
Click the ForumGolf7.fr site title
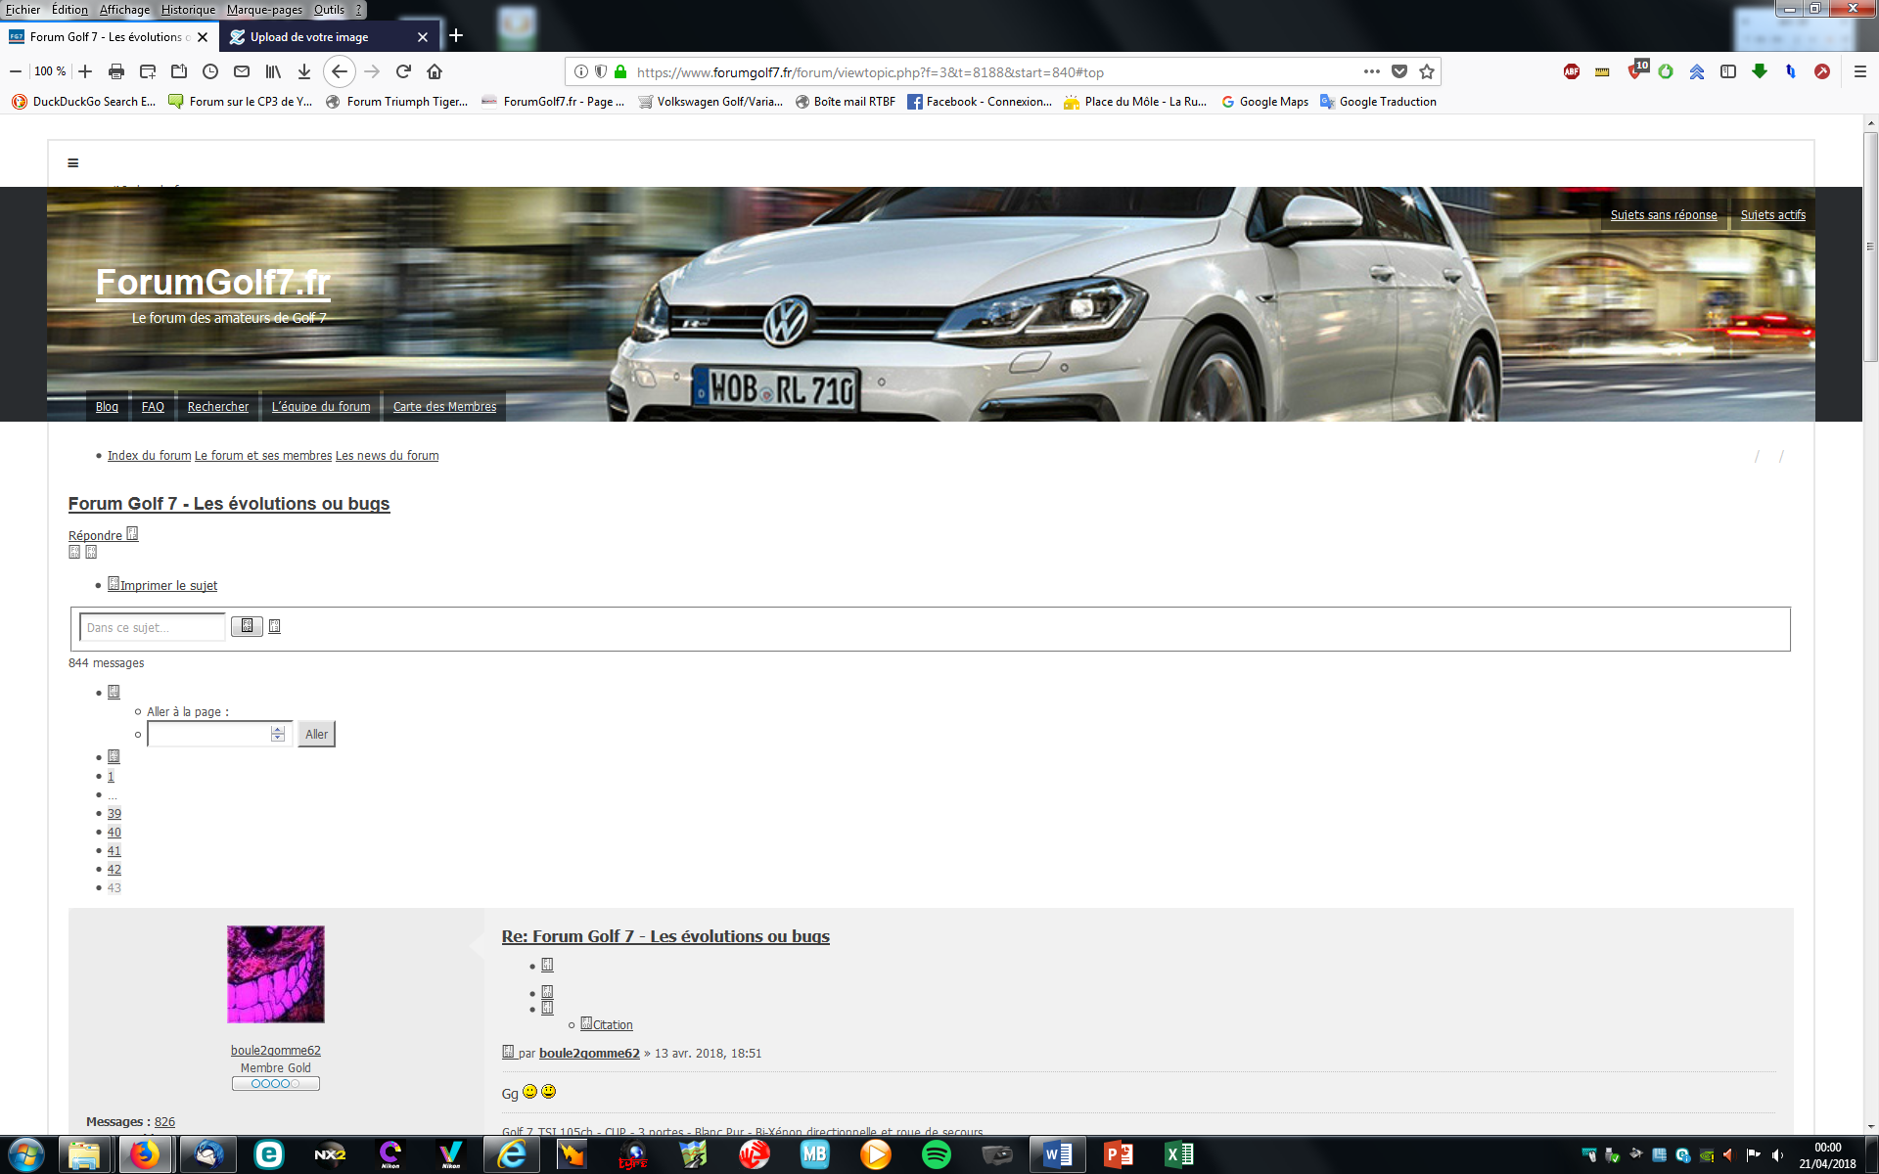(212, 282)
